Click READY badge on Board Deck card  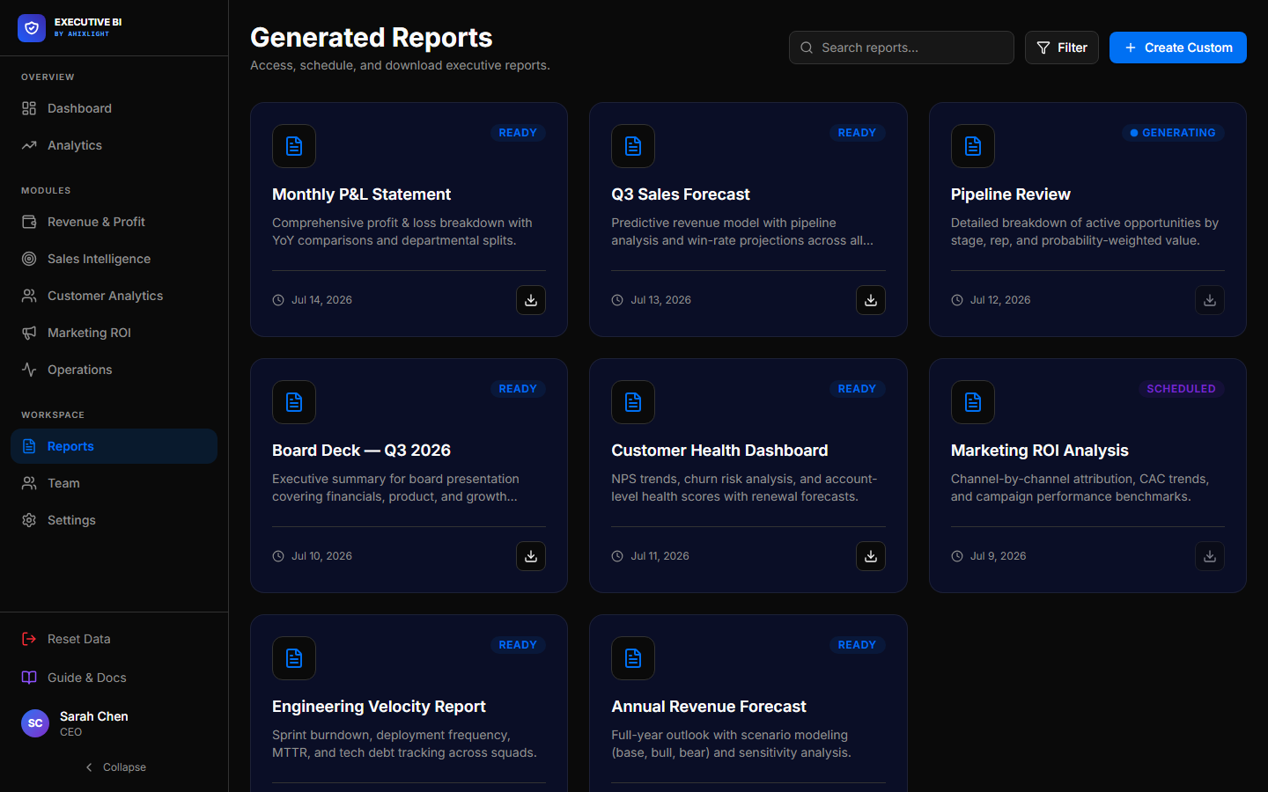click(x=518, y=389)
